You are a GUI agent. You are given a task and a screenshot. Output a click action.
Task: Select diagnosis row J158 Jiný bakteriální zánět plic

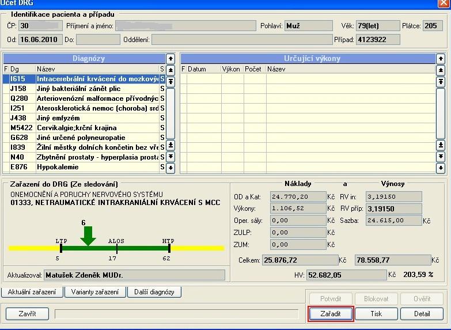tap(84, 89)
